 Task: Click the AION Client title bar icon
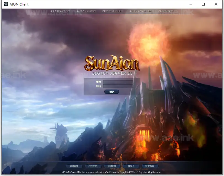[x=6, y=4]
